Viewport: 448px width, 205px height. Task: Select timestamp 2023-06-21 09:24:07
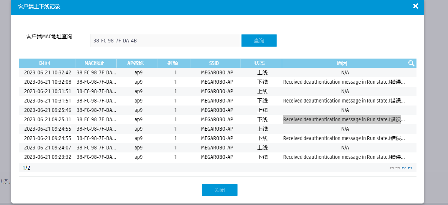[47, 148]
